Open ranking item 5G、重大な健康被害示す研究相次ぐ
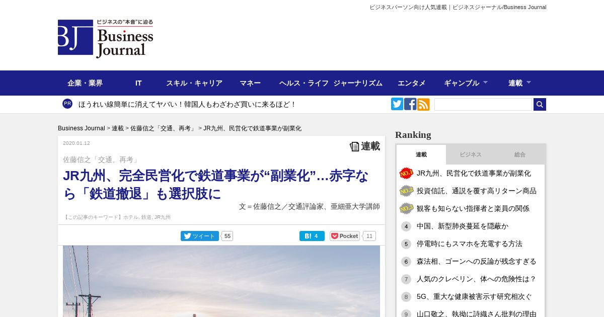 474,297
